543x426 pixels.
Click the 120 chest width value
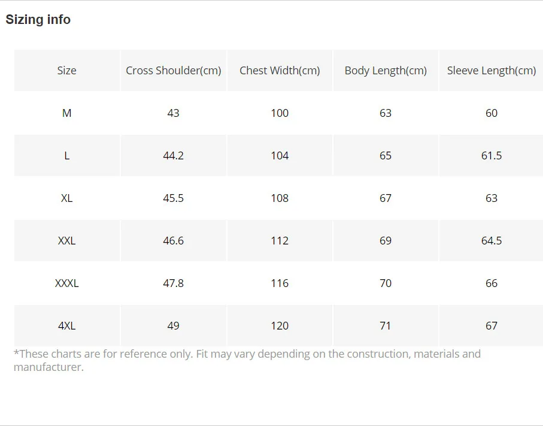click(x=280, y=326)
